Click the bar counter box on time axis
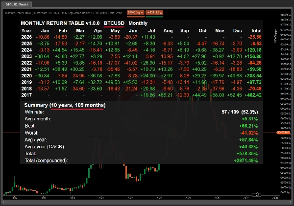This screenshot has height=206, width=294. tap(256, 195)
